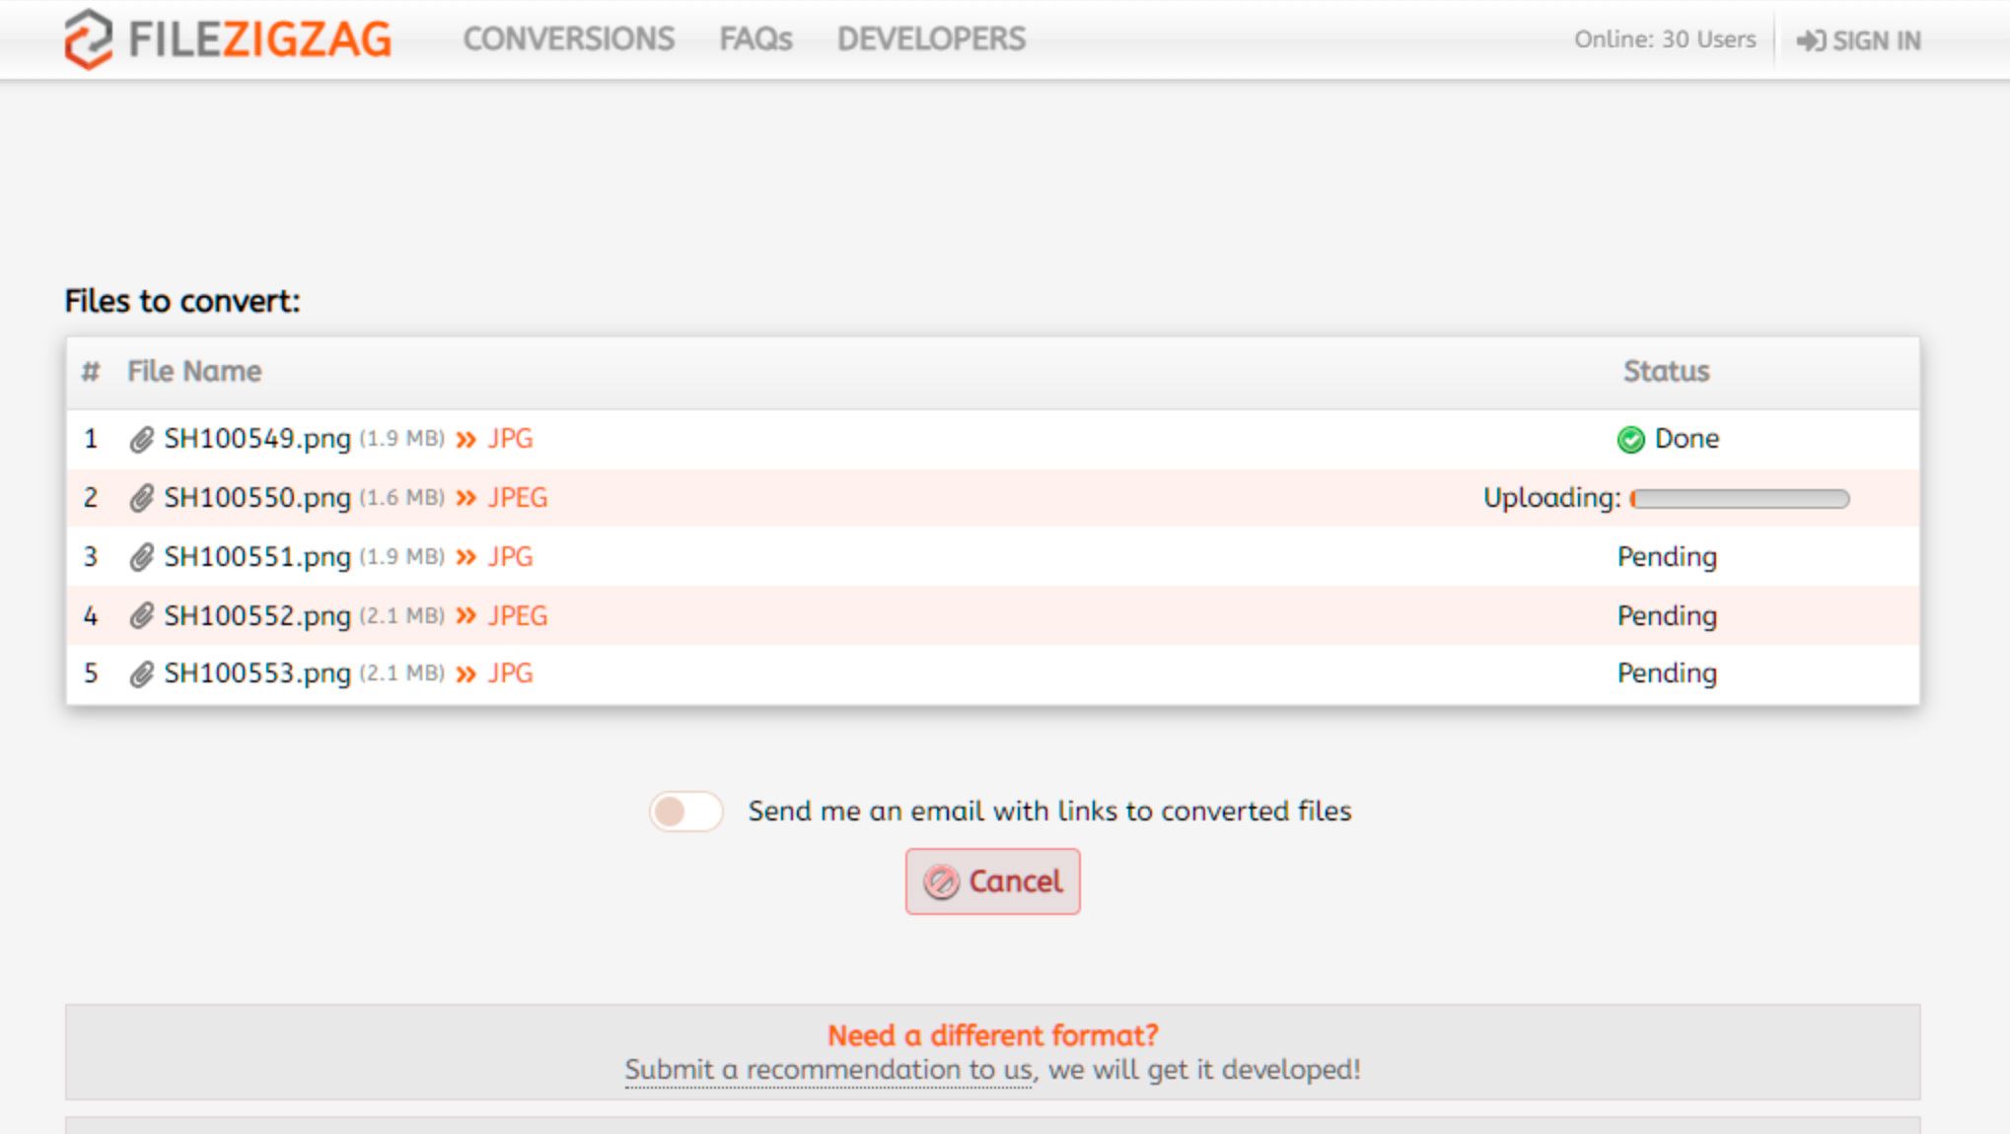This screenshot has height=1134, width=2010.
Task: Toggle the email notification switch
Action: pyautogui.click(x=687, y=810)
